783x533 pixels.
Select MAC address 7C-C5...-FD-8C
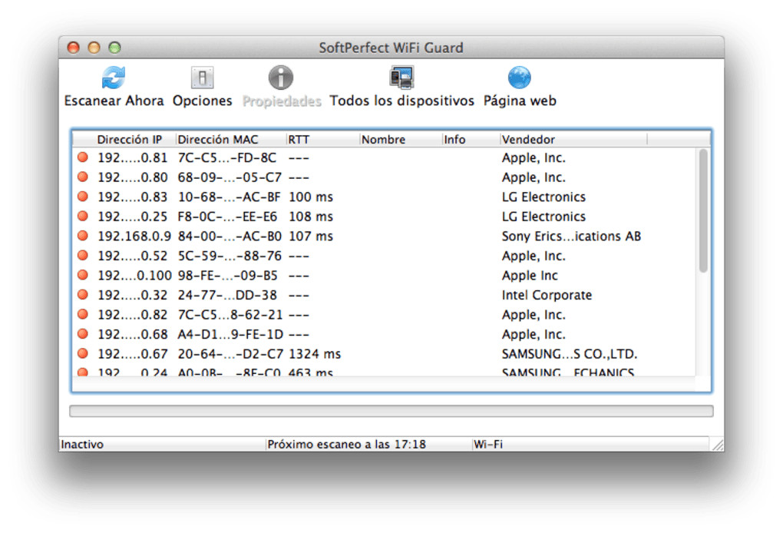point(226,158)
